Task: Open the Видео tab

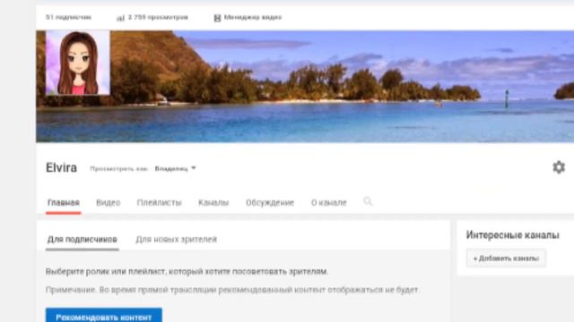Action: point(108,203)
